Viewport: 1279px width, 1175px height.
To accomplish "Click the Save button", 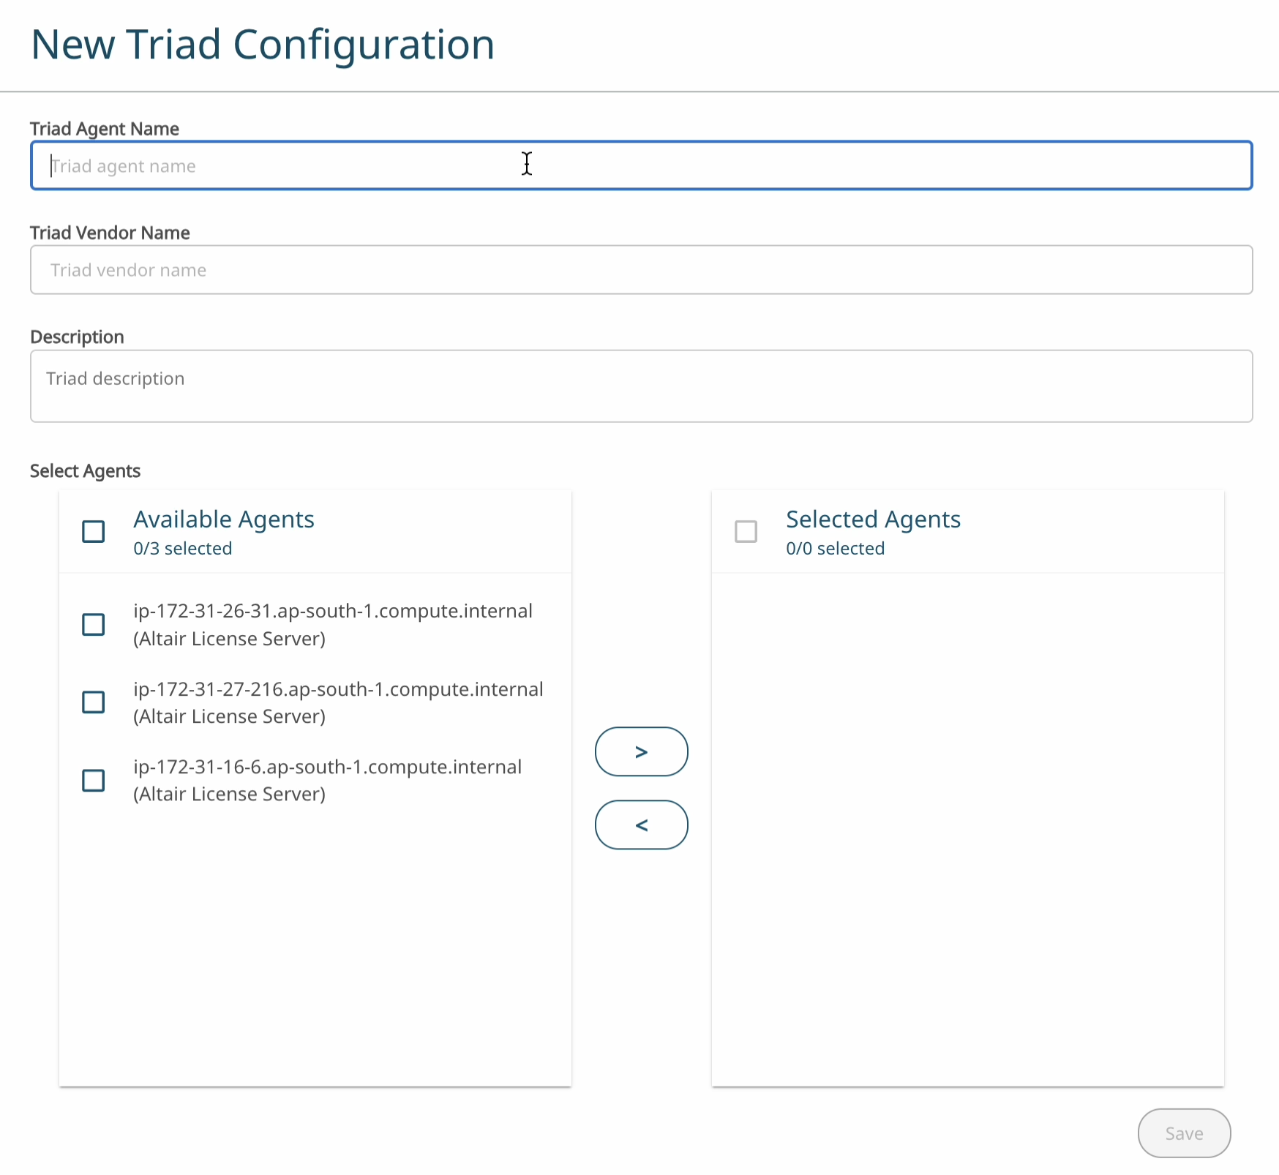I will pyautogui.click(x=1184, y=1133).
